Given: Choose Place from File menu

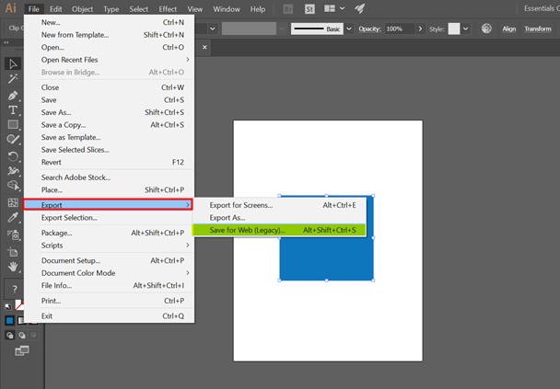Looking at the screenshot, I should (110, 189).
